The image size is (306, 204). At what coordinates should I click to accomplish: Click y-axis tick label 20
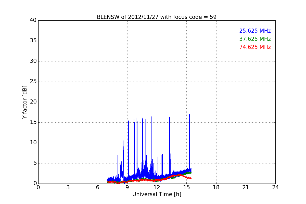33,102
